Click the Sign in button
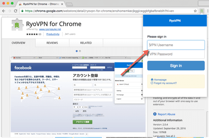This screenshot has height=138, width=209. click(176, 66)
